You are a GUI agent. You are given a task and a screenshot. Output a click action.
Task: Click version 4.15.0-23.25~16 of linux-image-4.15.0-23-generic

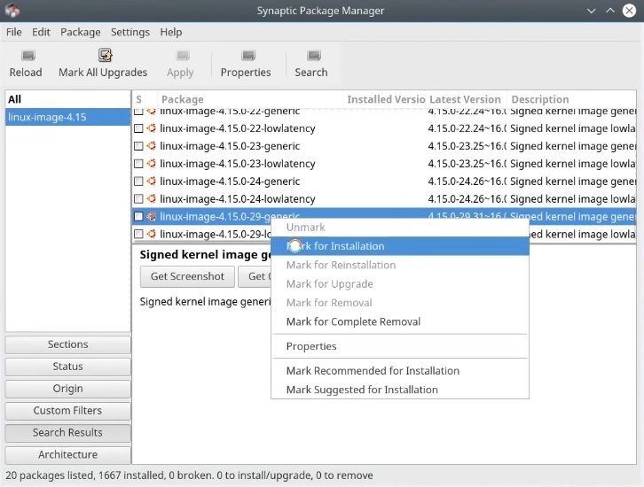[467, 146]
